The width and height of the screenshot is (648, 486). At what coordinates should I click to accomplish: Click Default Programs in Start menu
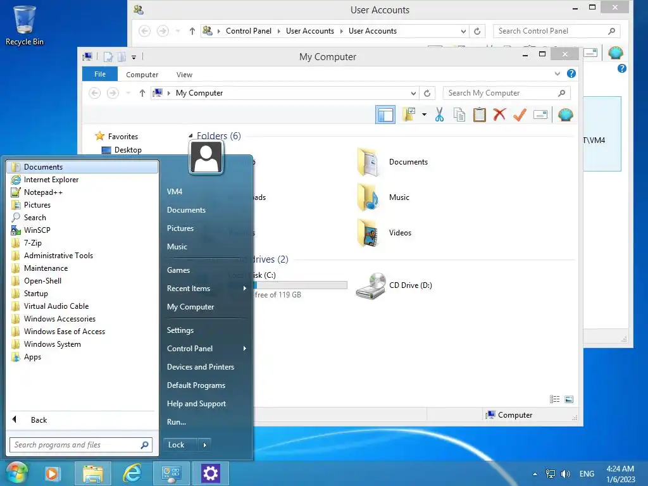196,385
